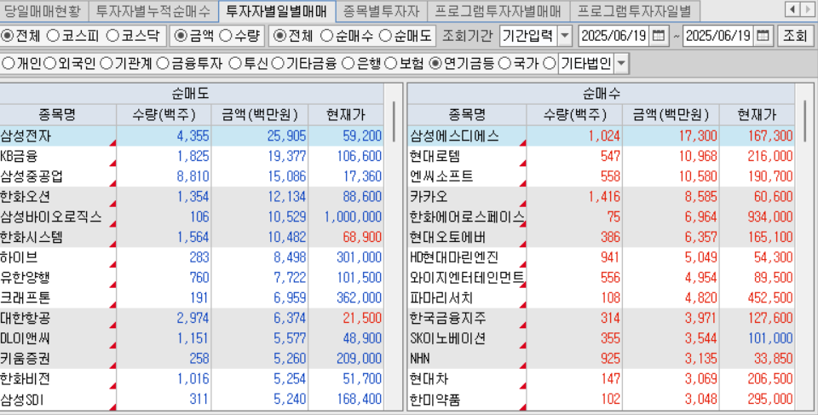Open the end date calendar picker
This screenshot has height=415, width=818.
[763, 36]
